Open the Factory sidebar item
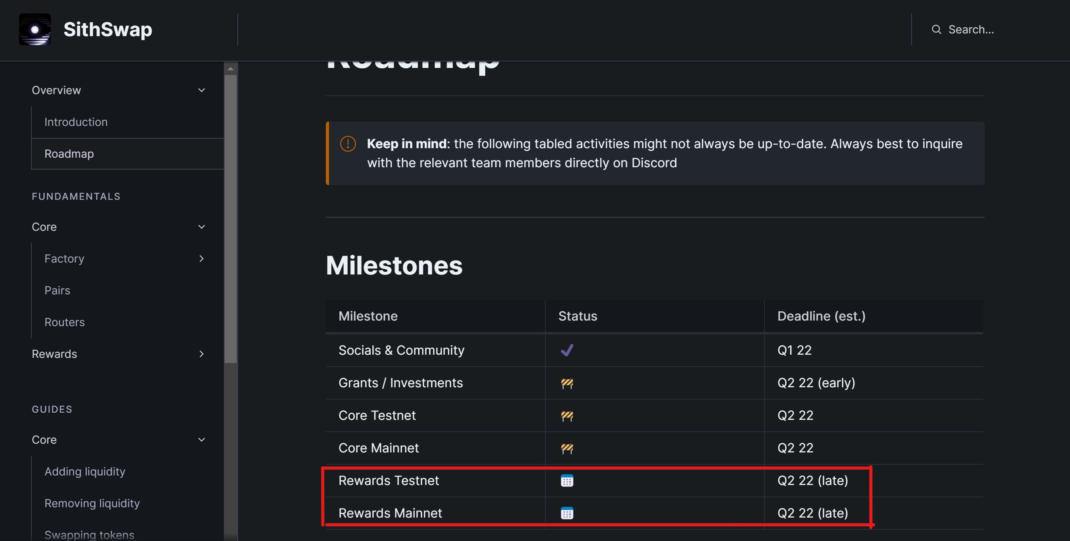This screenshot has height=541, width=1070. [x=64, y=259]
